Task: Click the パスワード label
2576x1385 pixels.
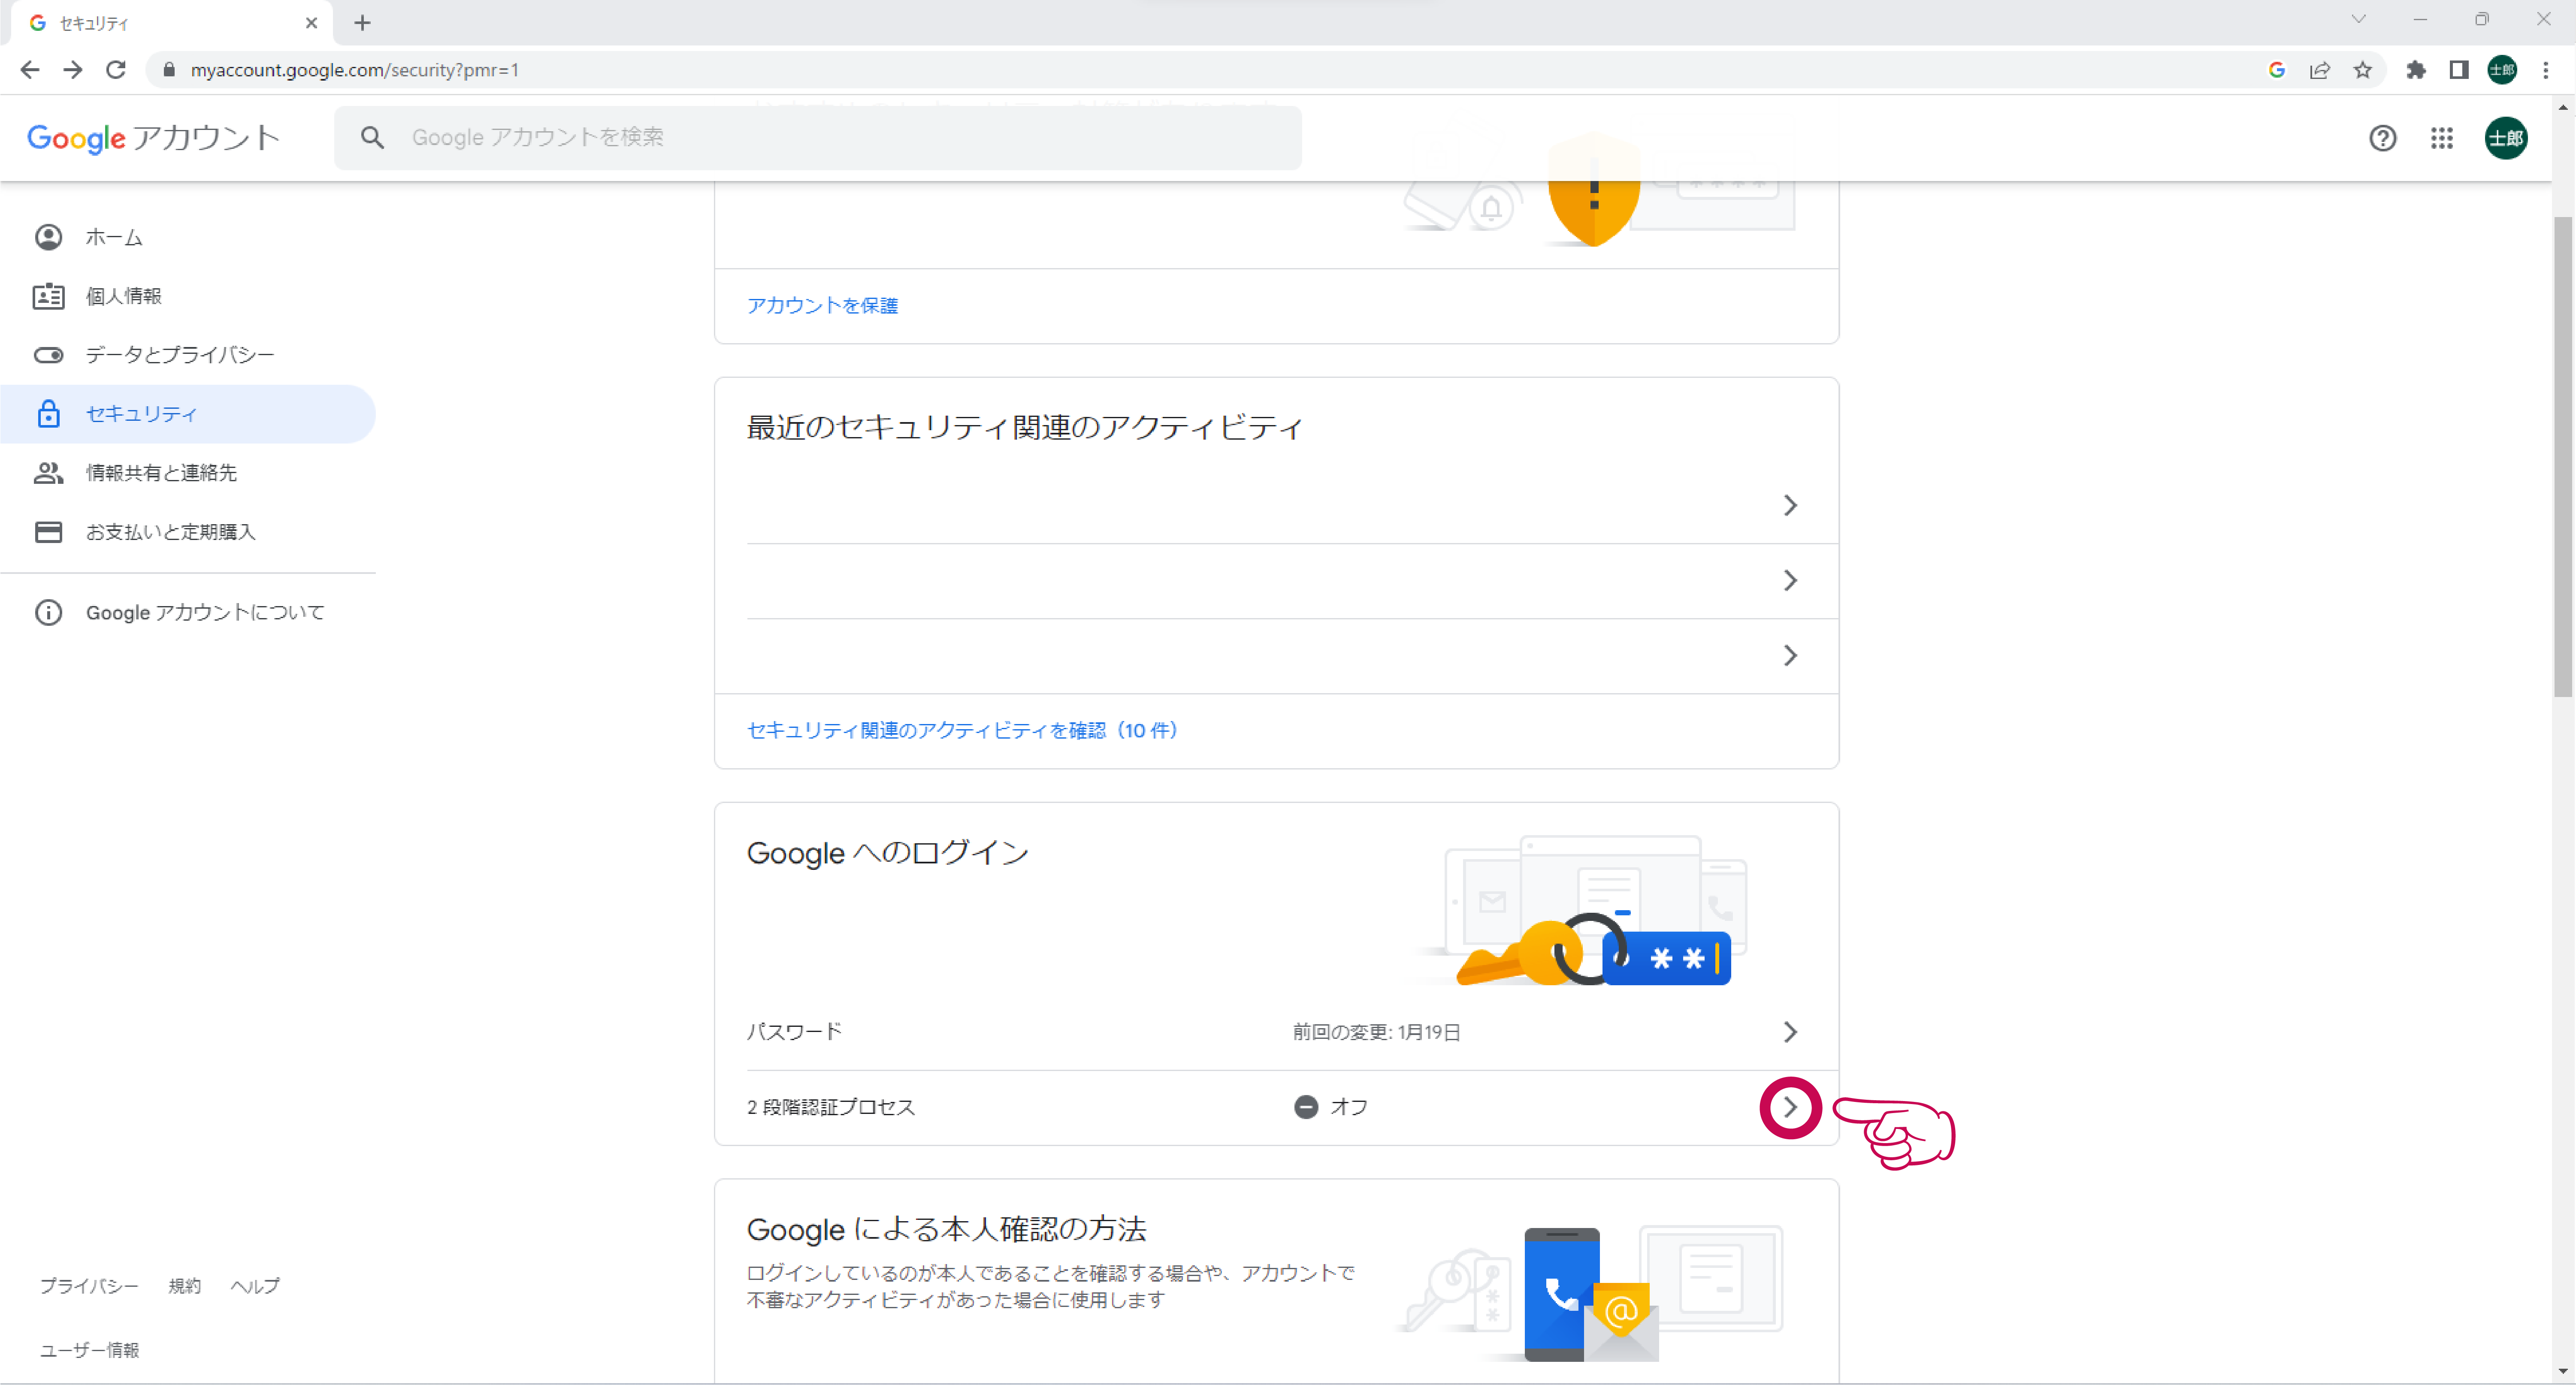Action: pyautogui.click(x=794, y=1032)
